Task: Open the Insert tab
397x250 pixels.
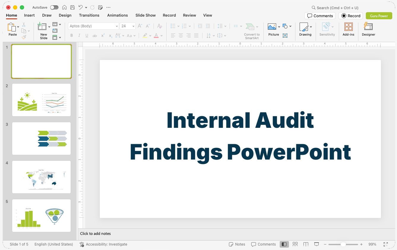Action: click(29, 15)
